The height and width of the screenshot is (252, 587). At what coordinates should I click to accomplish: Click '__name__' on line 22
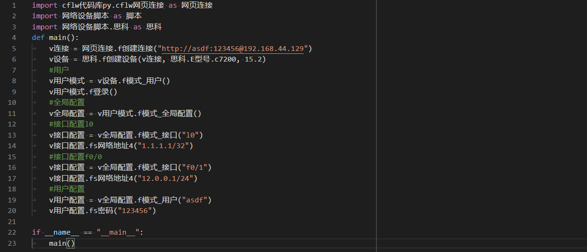62,232
